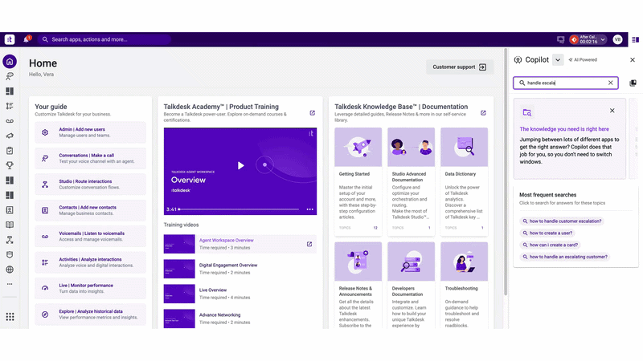Open Voicemails | Listen to voicemails guide
This screenshot has height=361, width=643.
click(x=90, y=236)
